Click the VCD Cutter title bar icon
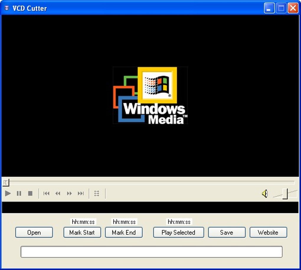This screenshot has height=270, width=301. click(7, 8)
